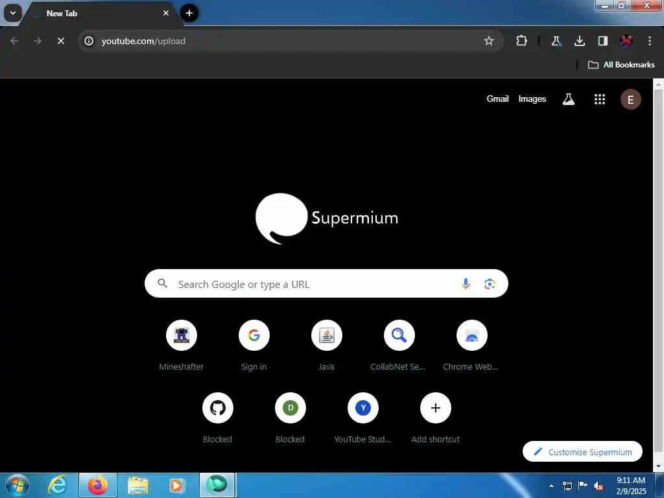Image resolution: width=664 pixels, height=498 pixels.
Task: Bookmark this page with star icon
Action: 489,41
